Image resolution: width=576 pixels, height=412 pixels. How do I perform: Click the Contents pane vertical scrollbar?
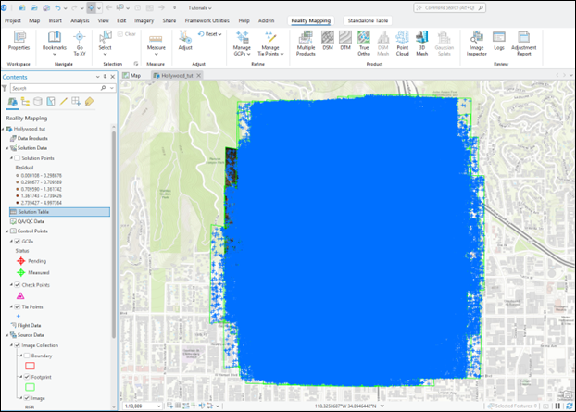pyautogui.click(x=114, y=233)
